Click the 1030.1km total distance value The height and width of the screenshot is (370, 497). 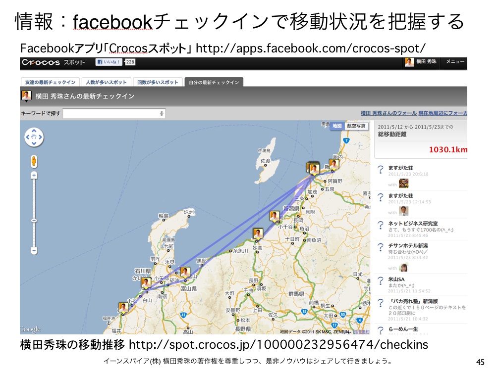[448, 150]
